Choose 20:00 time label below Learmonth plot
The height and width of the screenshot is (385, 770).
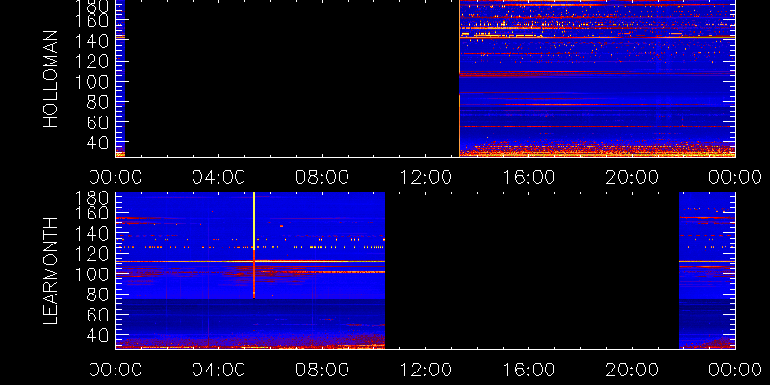point(632,370)
